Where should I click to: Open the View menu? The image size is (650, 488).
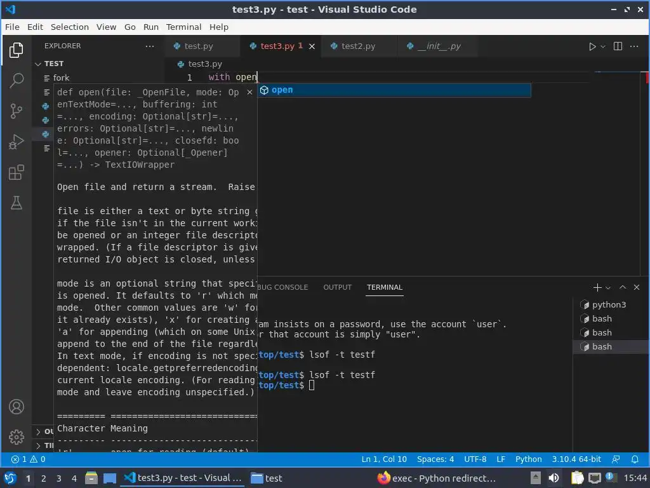pos(106,27)
